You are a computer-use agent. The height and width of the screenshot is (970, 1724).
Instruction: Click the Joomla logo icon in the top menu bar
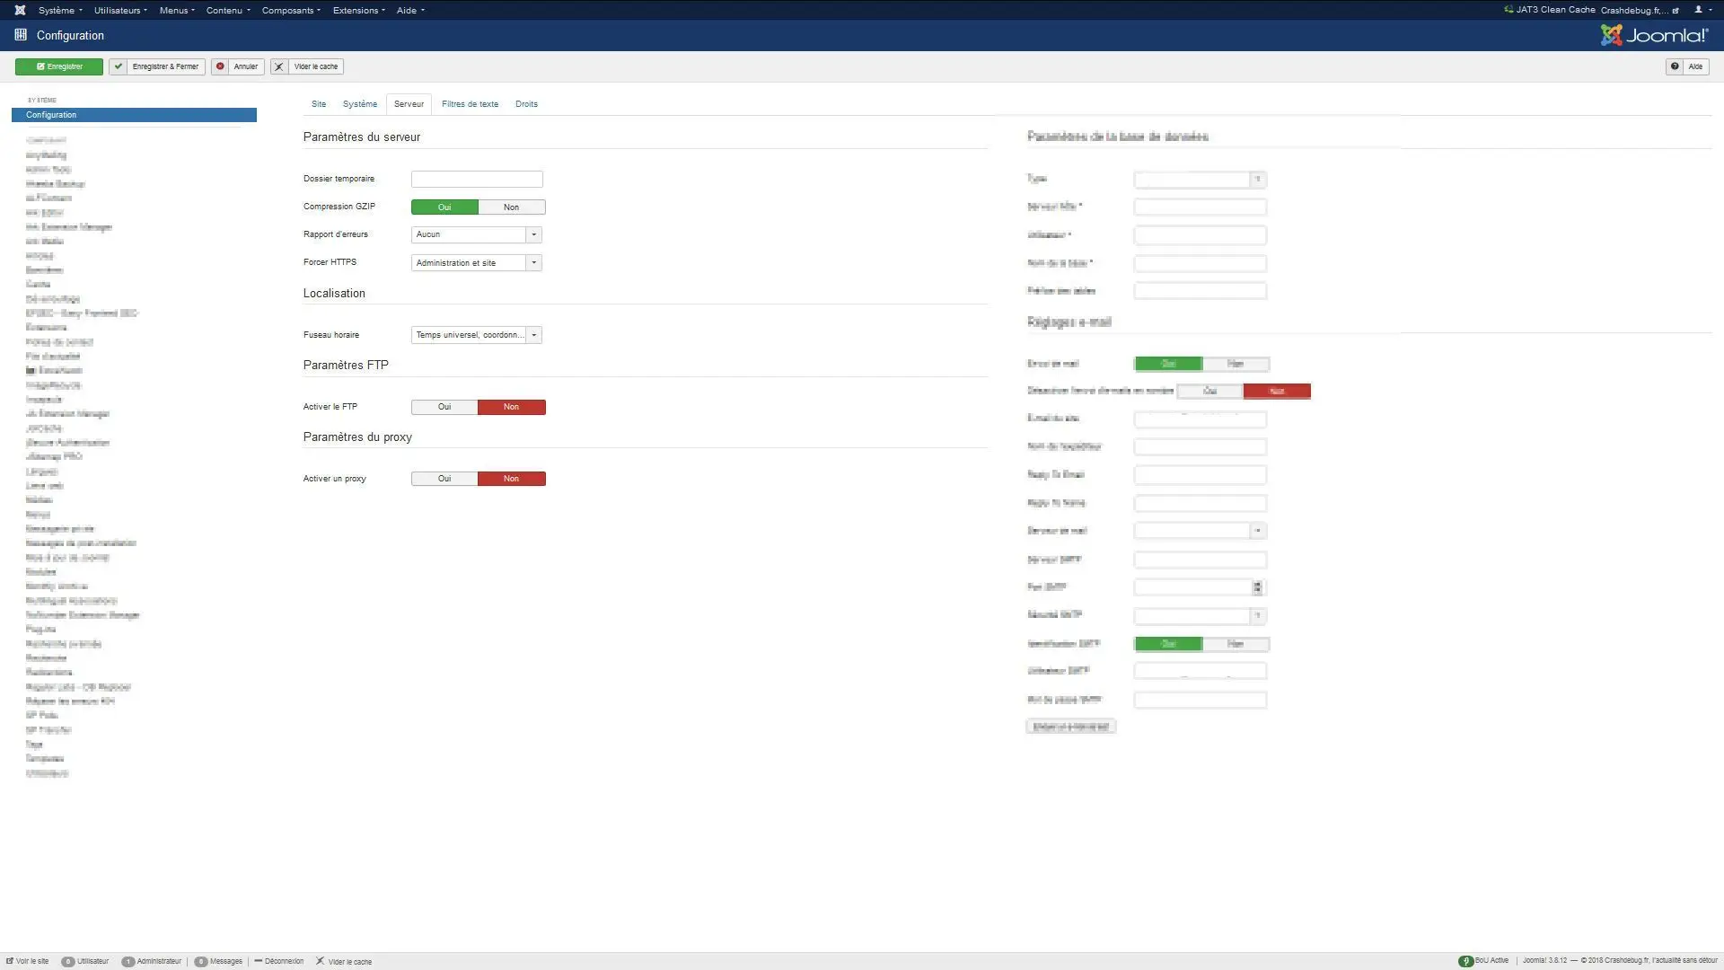[20, 10]
